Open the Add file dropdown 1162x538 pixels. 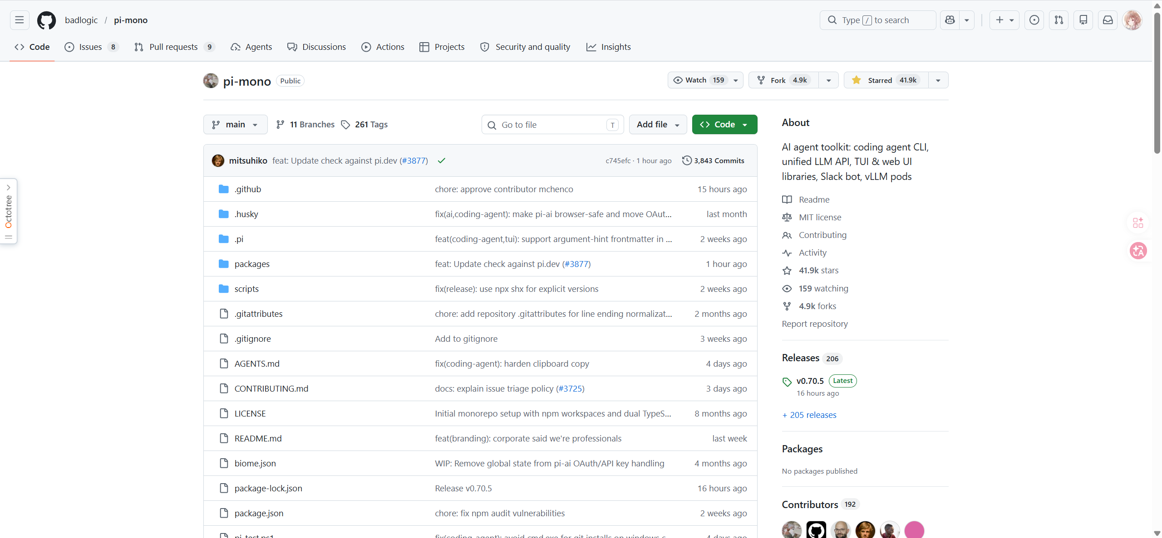click(658, 125)
